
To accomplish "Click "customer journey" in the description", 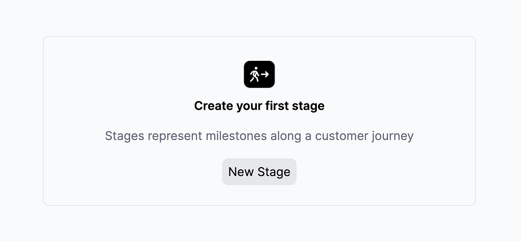I will pyautogui.click(x=364, y=136).
